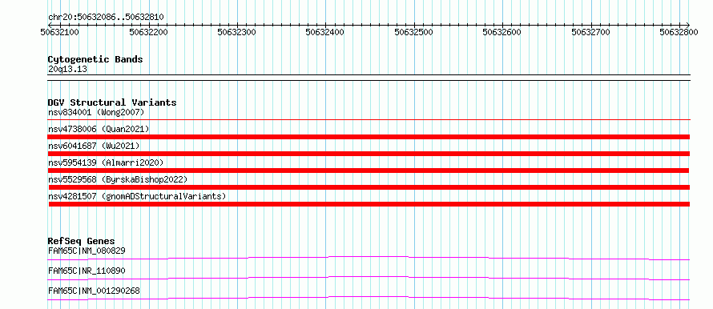The image size is (713, 309).
Task: Click the red bar under nsv4281507
Action: tap(369, 204)
